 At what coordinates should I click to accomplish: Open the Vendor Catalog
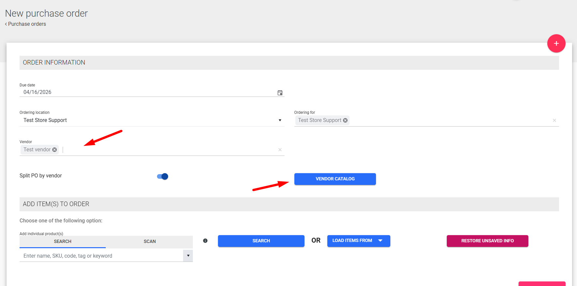[335, 179]
